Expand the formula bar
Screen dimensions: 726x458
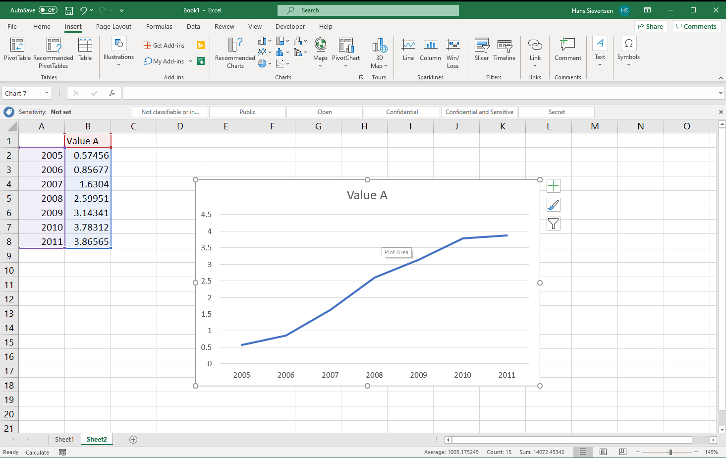click(721, 93)
